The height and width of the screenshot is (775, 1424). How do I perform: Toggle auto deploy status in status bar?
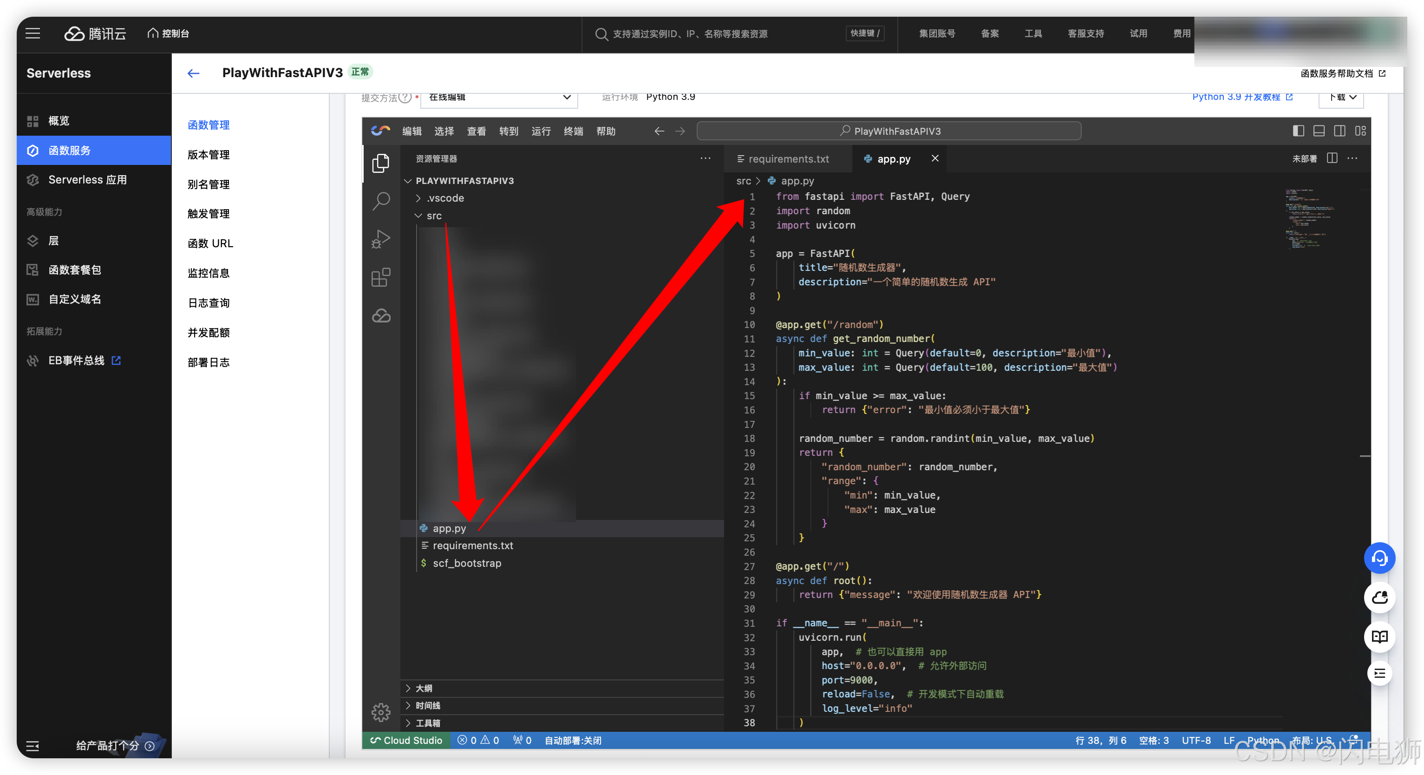[573, 740]
